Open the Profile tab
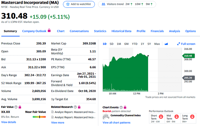This screenshot has height=127, width=200. click(141, 31)
